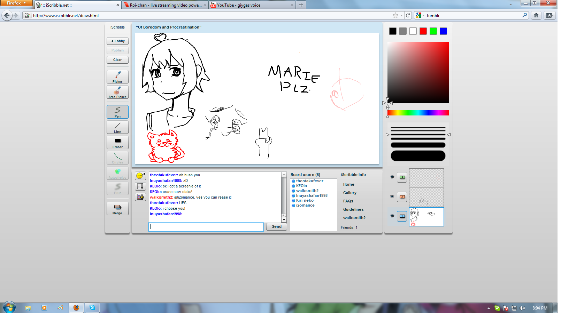561x313 pixels.
Task: Open the search engine dropdown
Action: 420,15
